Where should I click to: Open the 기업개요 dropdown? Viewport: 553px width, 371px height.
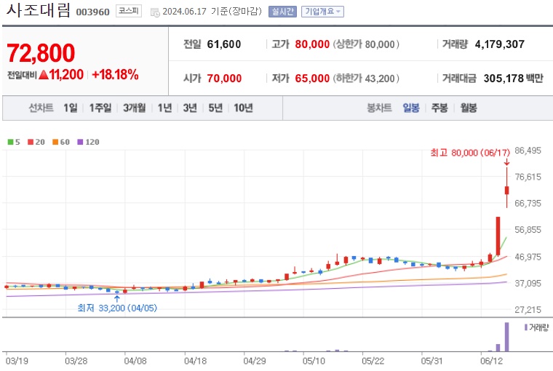pos(322,12)
